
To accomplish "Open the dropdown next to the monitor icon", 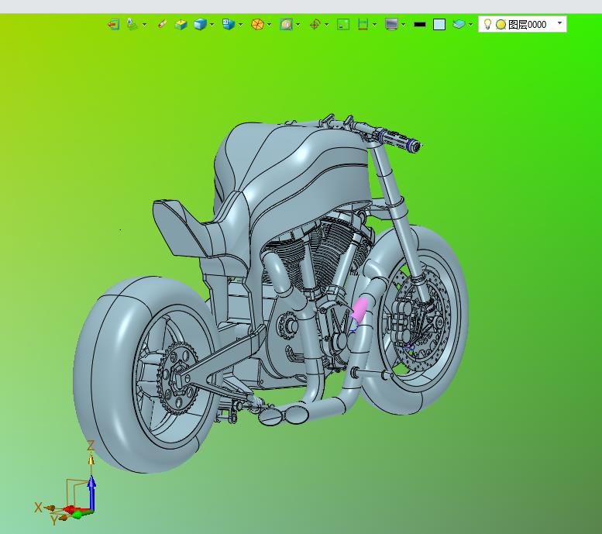I will click(x=404, y=25).
